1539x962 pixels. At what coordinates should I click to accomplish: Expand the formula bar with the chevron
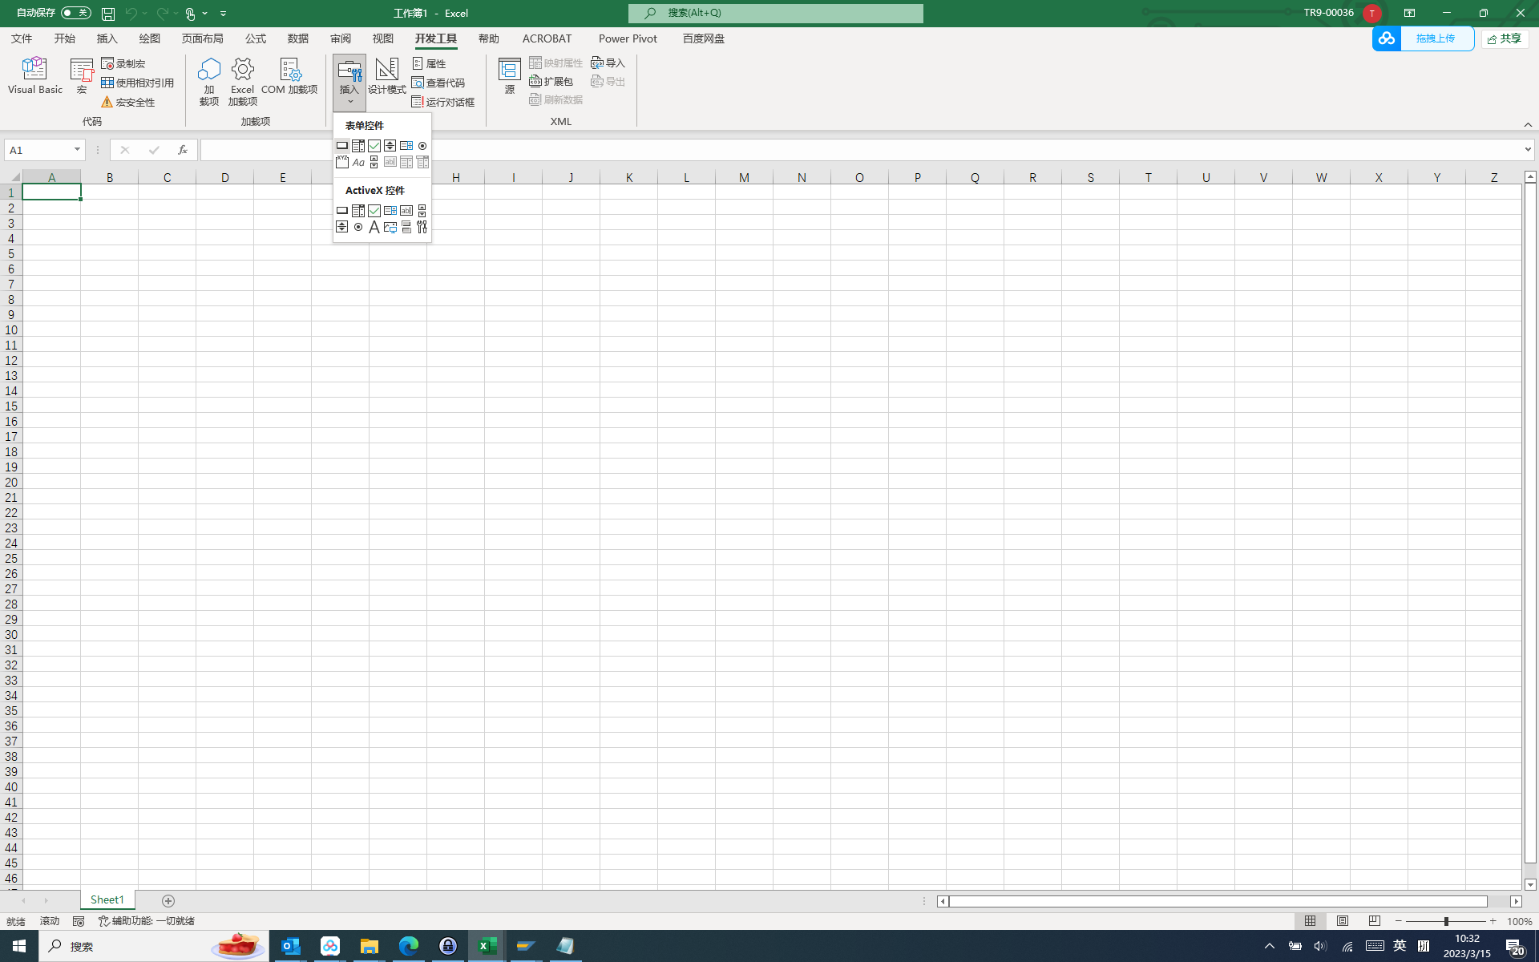click(1528, 150)
